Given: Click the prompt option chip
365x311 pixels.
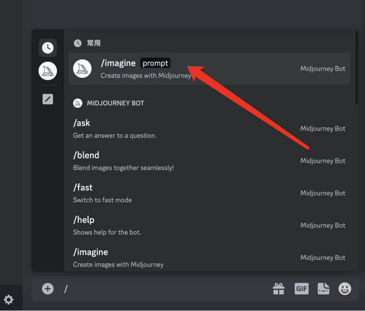Looking at the screenshot, I should [x=155, y=63].
